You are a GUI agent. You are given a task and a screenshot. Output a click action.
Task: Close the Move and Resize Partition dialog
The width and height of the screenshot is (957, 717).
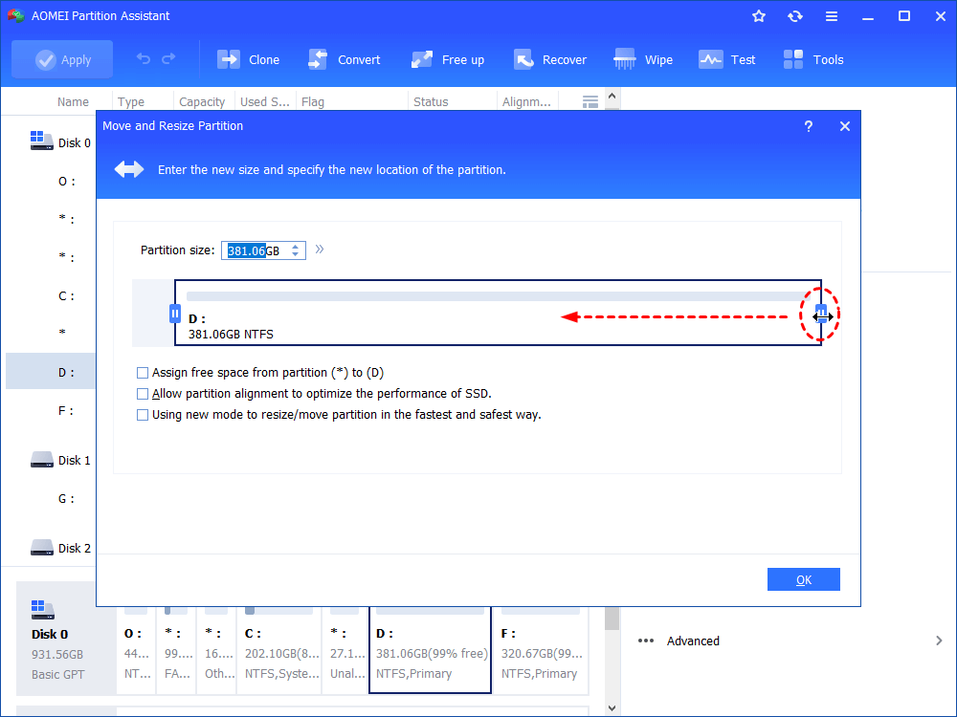[x=845, y=126]
